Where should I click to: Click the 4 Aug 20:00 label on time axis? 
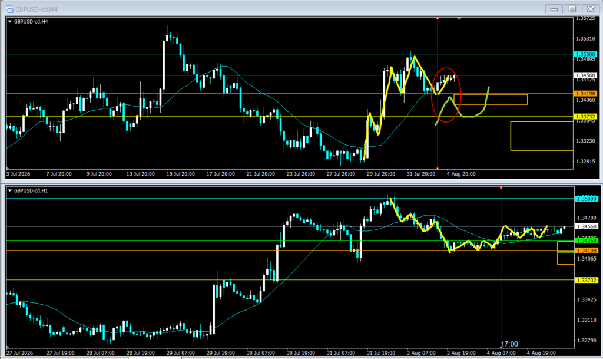click(x=461, y=174)
